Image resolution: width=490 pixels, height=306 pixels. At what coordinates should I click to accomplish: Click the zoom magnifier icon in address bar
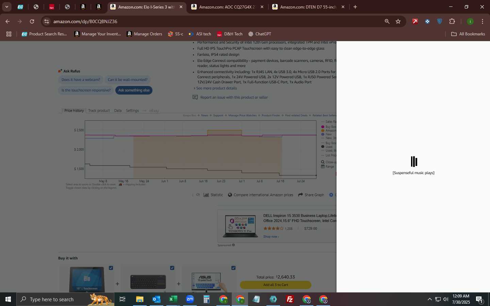(387, 21)
